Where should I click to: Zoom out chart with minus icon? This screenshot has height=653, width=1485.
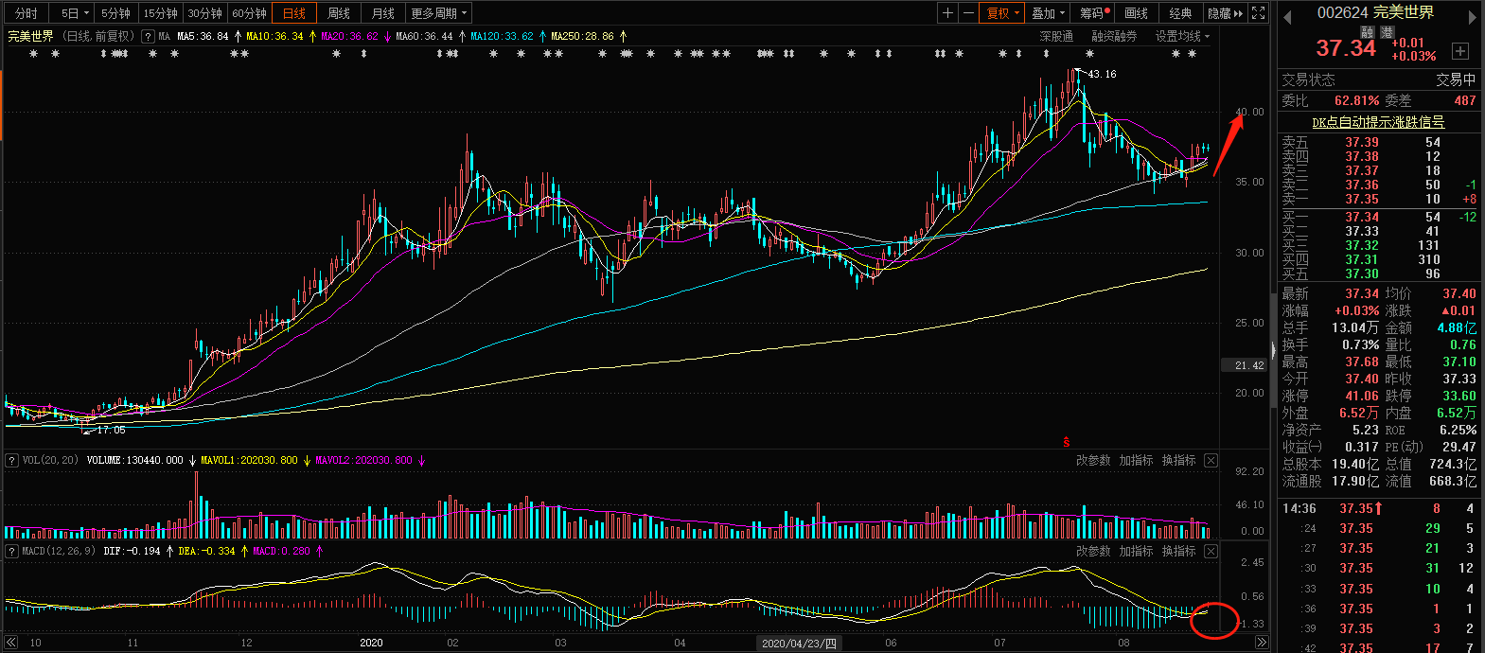(968, 13)
